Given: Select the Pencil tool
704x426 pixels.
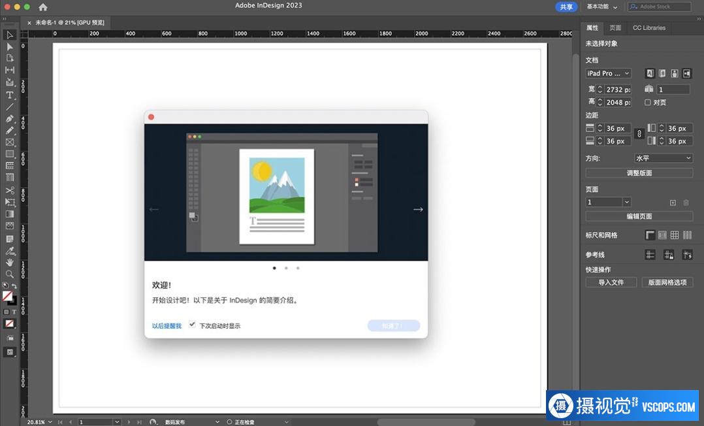Looking at the screenshot, I should pyautogui.click(x=9, y=130).
